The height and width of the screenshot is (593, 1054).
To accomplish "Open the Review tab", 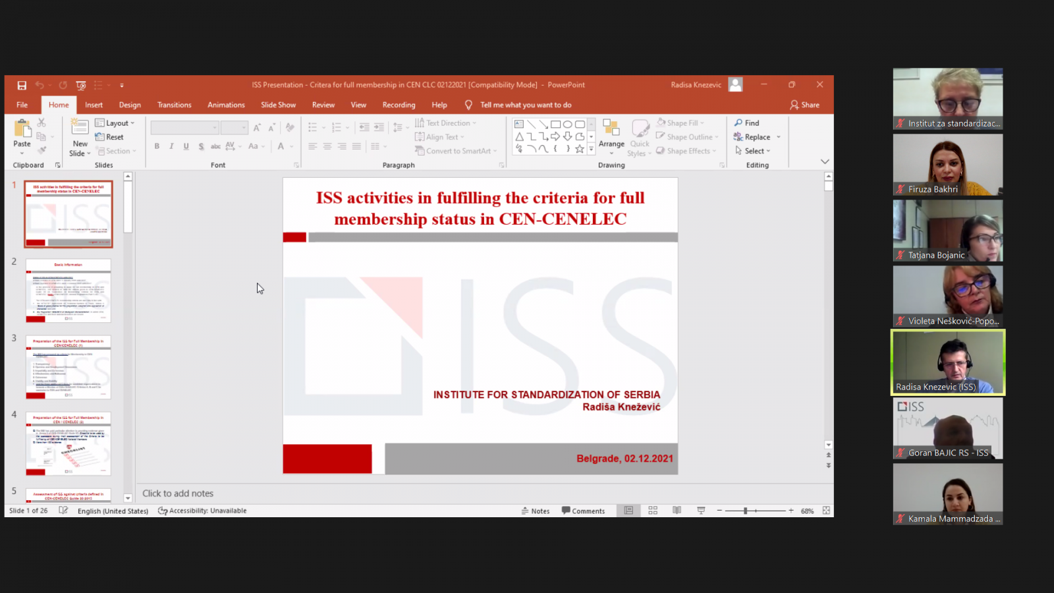I will click(x=323, y=105).
